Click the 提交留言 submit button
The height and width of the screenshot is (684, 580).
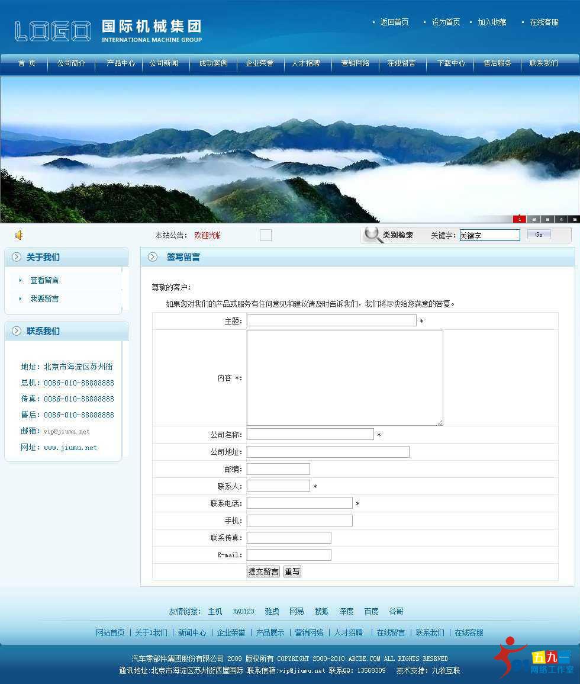click(263, 571)
